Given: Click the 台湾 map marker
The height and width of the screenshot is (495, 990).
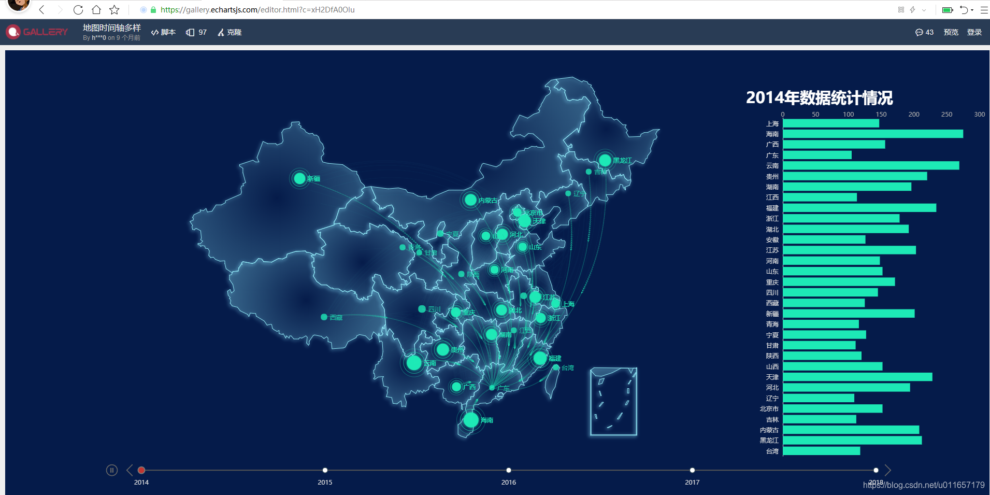Looking at the screenshot, I should [556, 367].
